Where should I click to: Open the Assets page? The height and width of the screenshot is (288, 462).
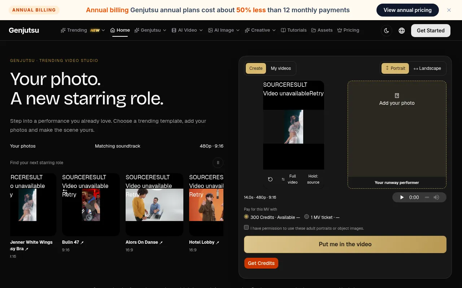click(x=322, y=30)
